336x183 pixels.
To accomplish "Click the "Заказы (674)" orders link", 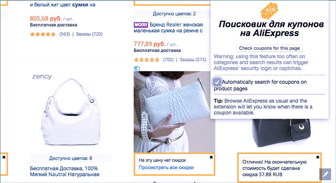I will pyautogui.click(x=193, y=60).
